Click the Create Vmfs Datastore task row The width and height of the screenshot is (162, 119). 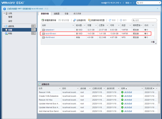98,96
